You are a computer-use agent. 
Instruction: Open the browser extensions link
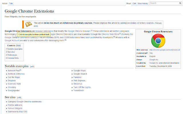pyautogui.click(x=44, y=31)
